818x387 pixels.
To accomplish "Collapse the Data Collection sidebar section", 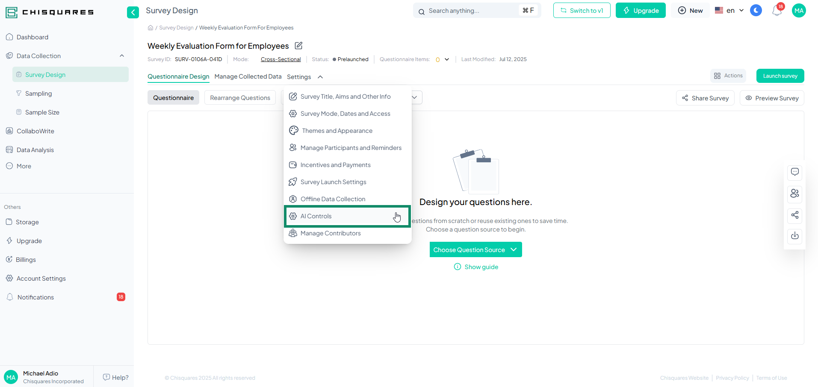I will coord(122,56).
